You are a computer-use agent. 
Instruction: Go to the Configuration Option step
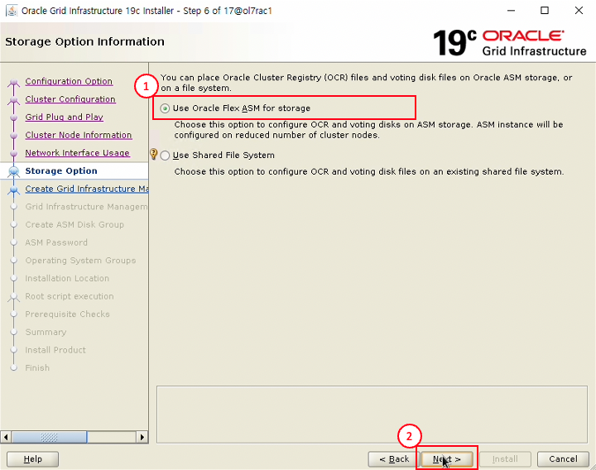click(x=69, y=81)
